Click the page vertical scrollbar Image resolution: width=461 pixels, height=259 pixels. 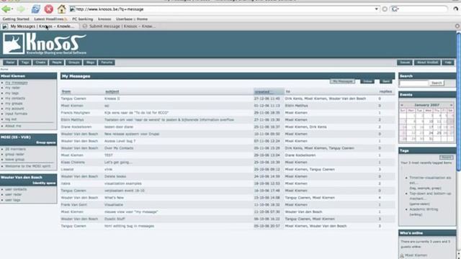coord(459,101)
